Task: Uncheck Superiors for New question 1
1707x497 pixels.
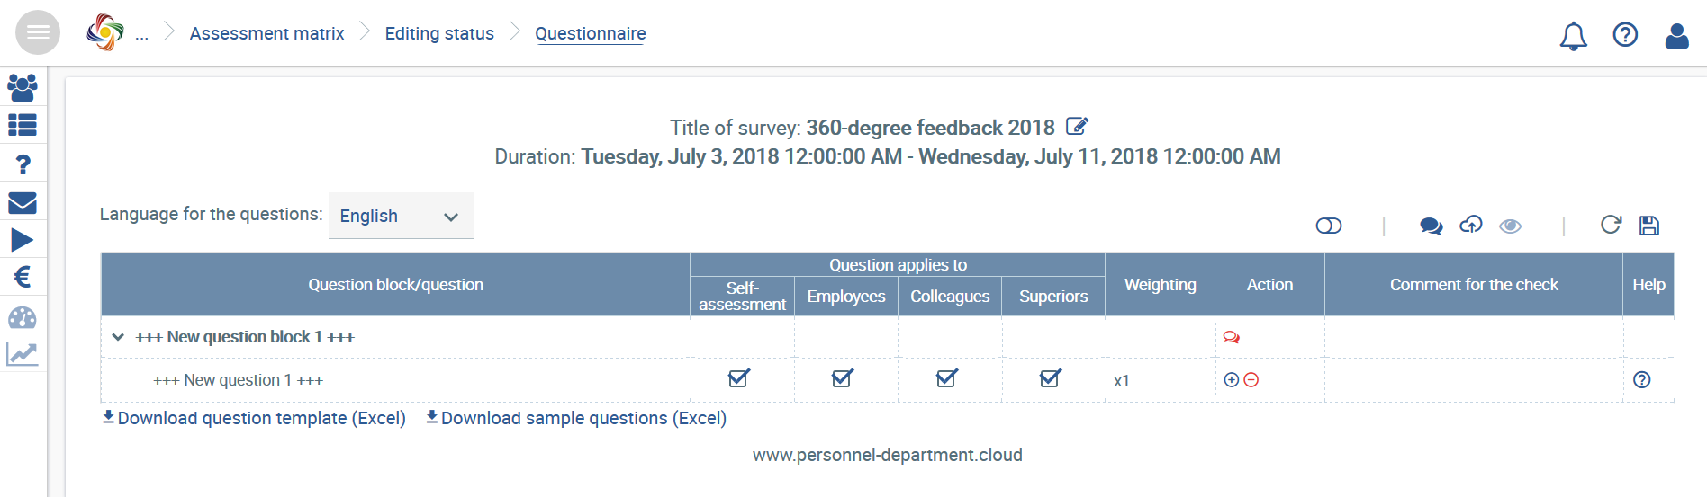Action: (x=1051, y=378)
